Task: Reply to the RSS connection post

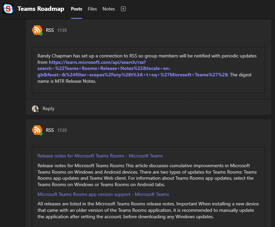Action: [x=48, y=108]
